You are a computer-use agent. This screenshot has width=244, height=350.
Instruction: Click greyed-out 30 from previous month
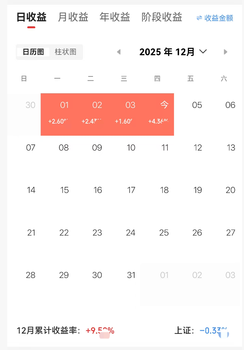coord(30,105)
